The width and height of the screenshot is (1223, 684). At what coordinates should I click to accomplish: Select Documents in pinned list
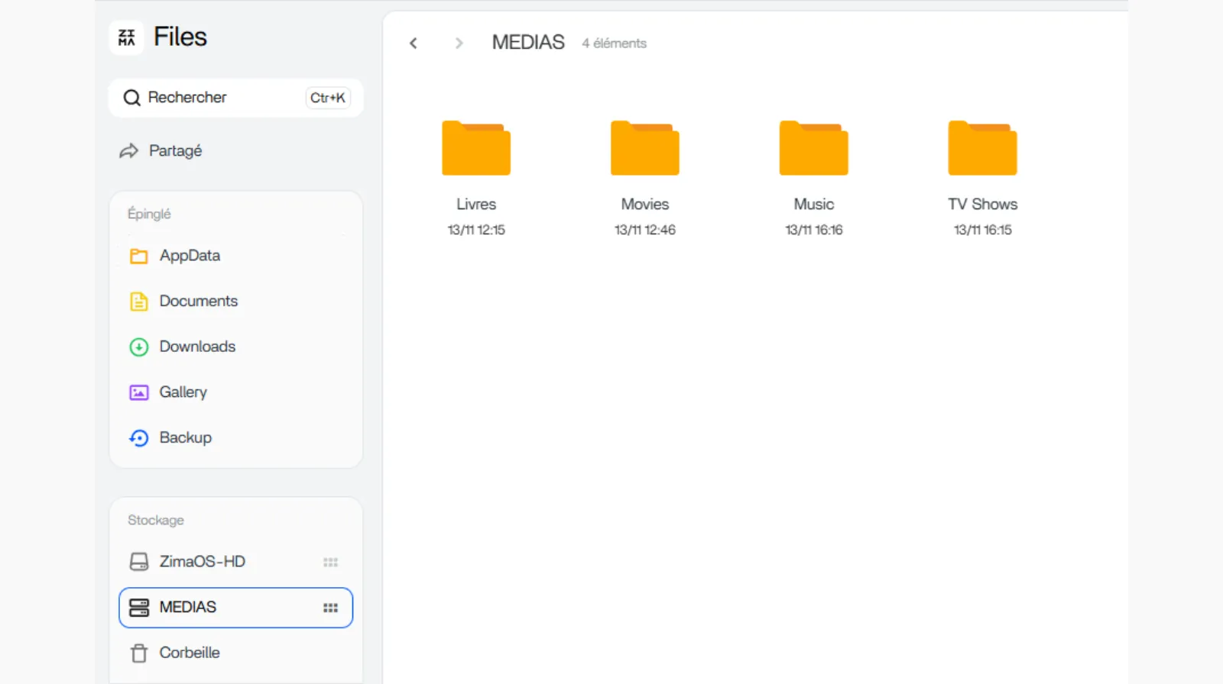click(x=198, y=302)
